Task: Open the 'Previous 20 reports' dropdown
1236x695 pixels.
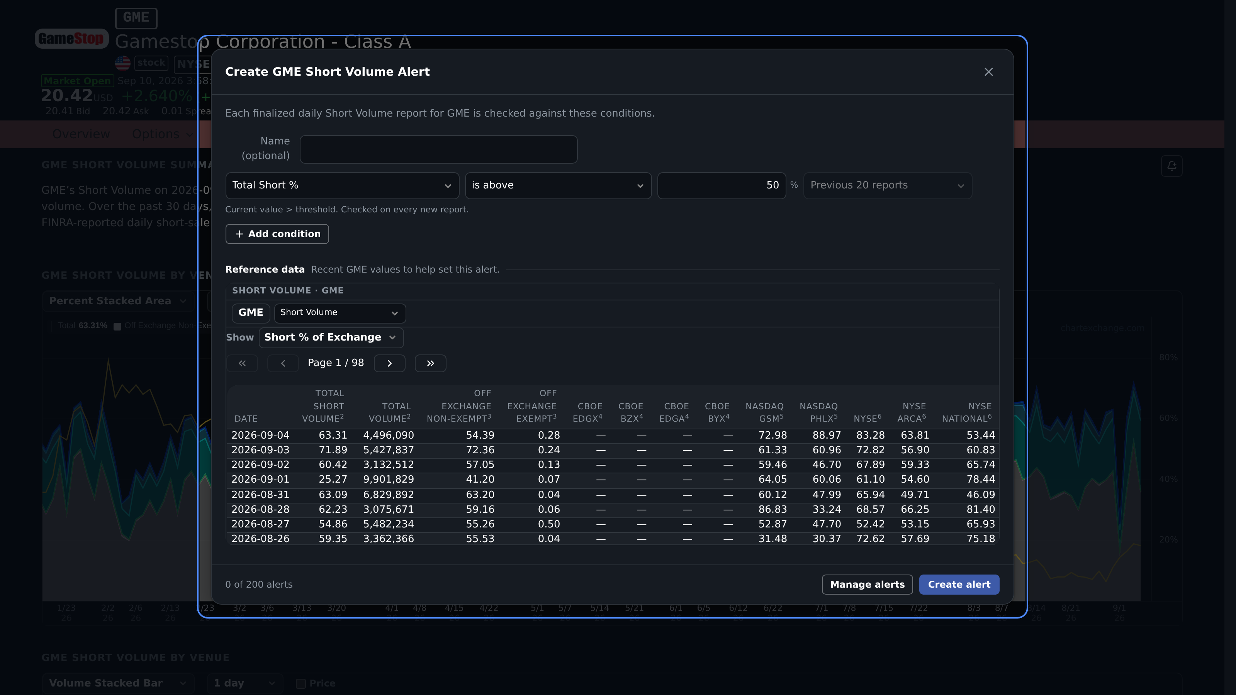Action: pos(888,186)
